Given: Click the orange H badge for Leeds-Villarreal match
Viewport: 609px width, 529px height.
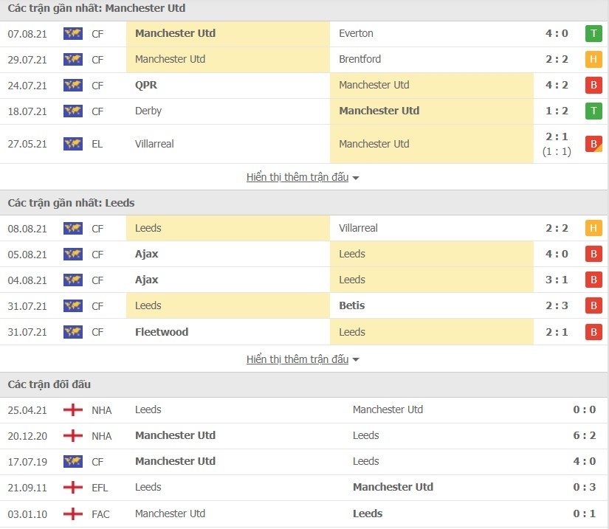Looking at the screenshot, I should [x=593, y=228].
